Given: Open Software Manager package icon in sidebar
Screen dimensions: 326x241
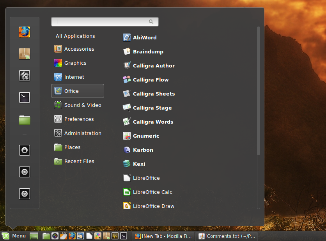Looking at the screenshot, I should point(25,54).
